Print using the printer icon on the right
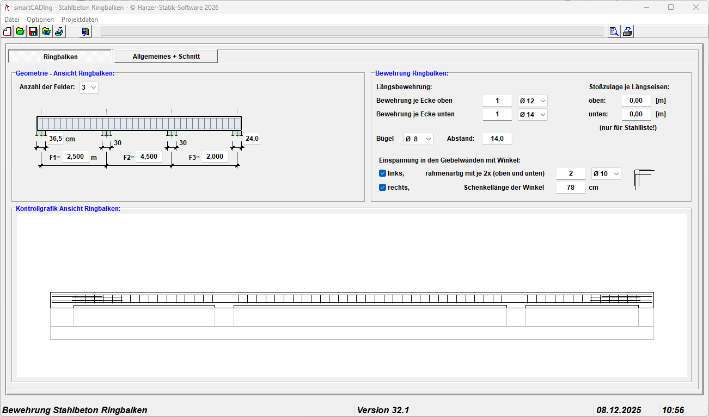This screenshot has width=709, height=417. click(627, 32)
